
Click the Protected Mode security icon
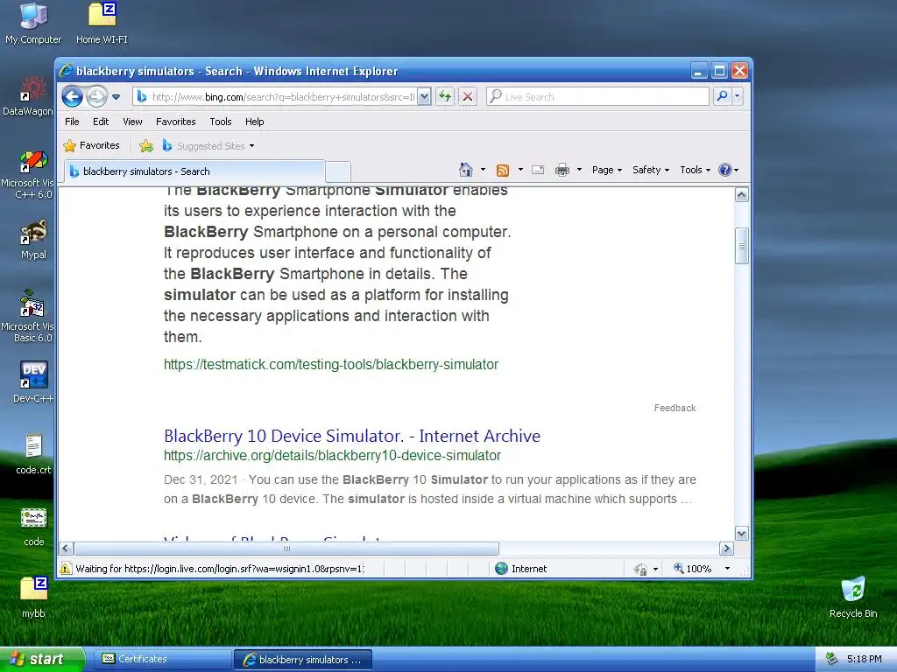point(639,569)
